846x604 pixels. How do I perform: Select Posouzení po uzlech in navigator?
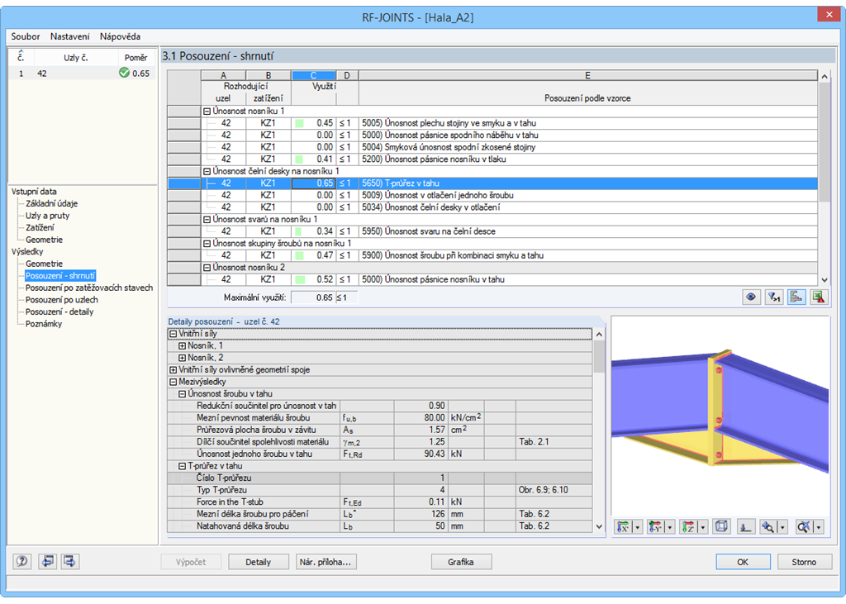(x=61, y=300)
